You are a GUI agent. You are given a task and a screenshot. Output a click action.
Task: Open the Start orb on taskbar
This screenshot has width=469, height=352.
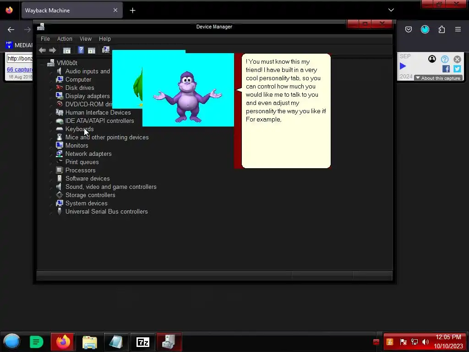tap(12, 341)
